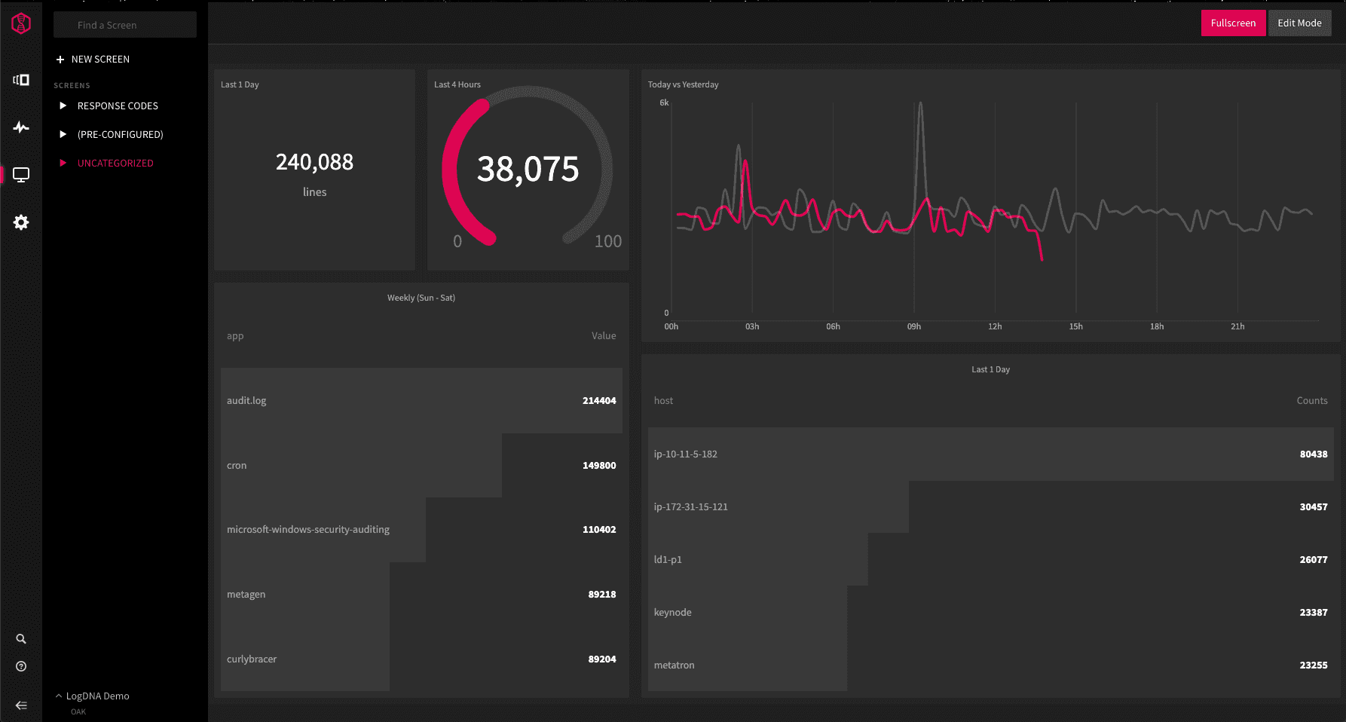
Task: Open the Settings gear icon
Action: click(21, 222)
